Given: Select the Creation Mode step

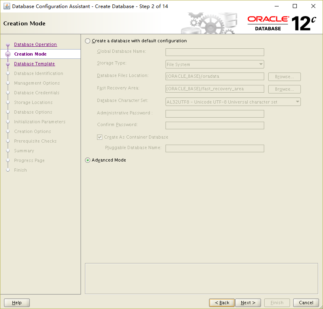Looking at the screenshot, I should [x=30, y=54].
